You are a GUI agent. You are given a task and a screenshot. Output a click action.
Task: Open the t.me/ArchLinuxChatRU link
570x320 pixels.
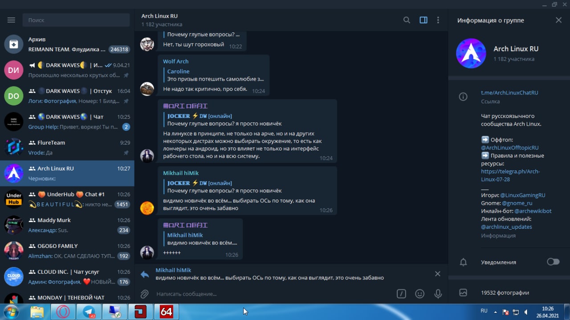pyautogui.click(x=509, y=93)
